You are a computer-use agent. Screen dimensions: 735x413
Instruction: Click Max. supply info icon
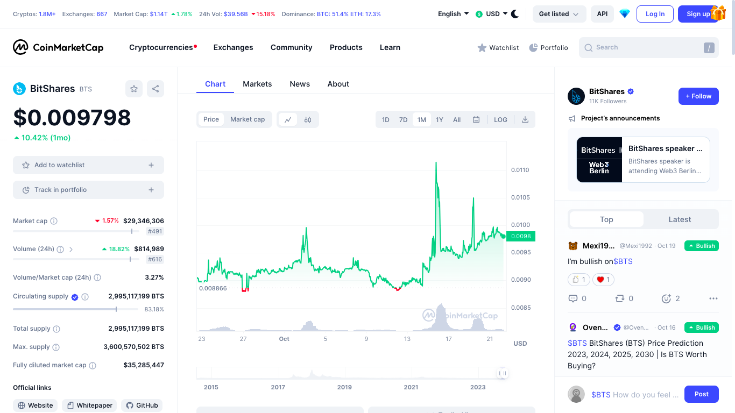[x=56, y=347]
